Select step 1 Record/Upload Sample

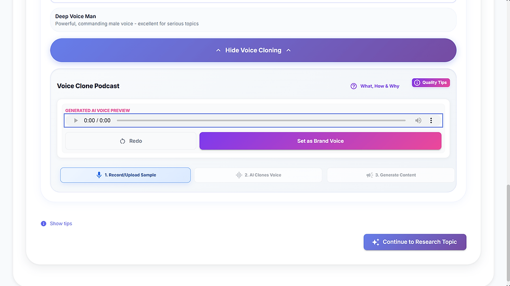[x=125, y=175]
